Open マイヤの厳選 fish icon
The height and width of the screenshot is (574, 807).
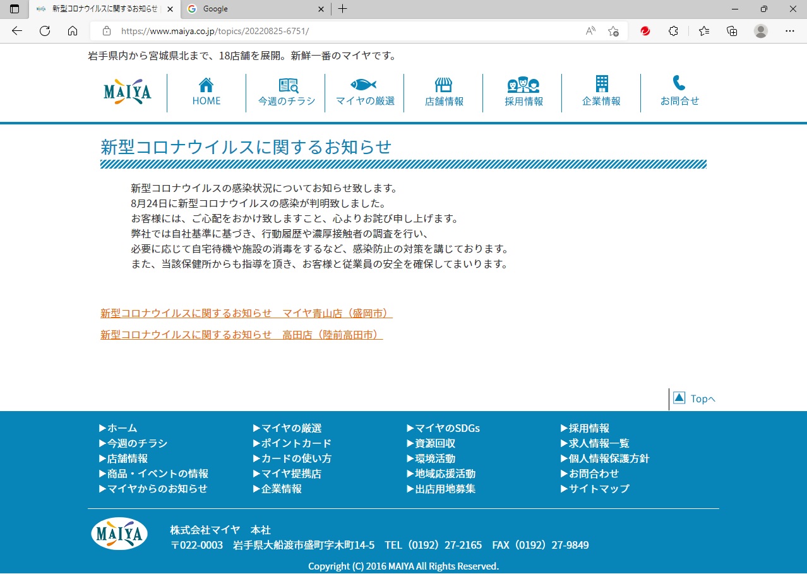point(364,85)
